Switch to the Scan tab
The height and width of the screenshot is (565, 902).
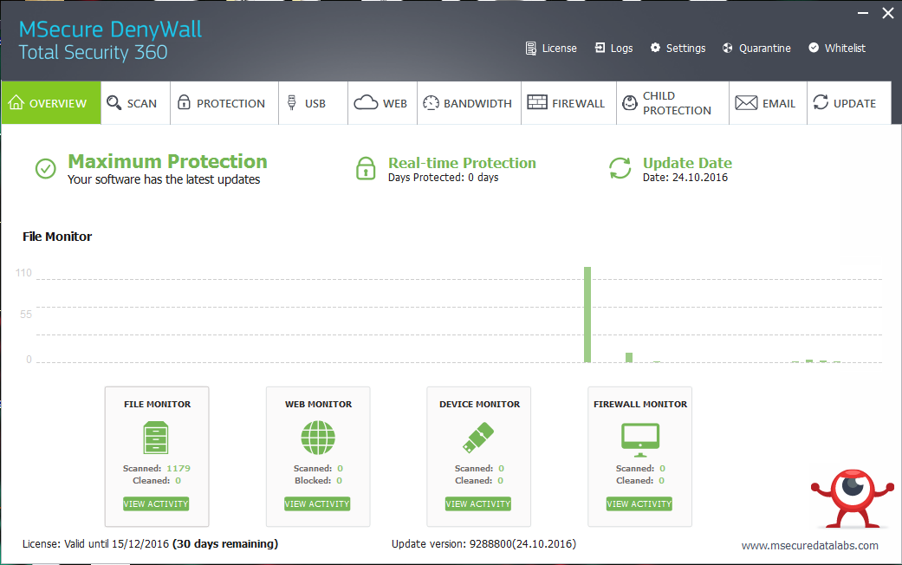pos(136,103)
